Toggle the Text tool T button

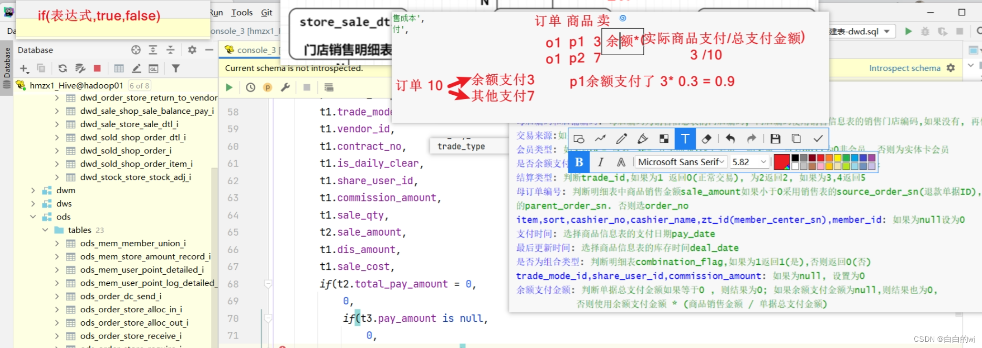685,139
